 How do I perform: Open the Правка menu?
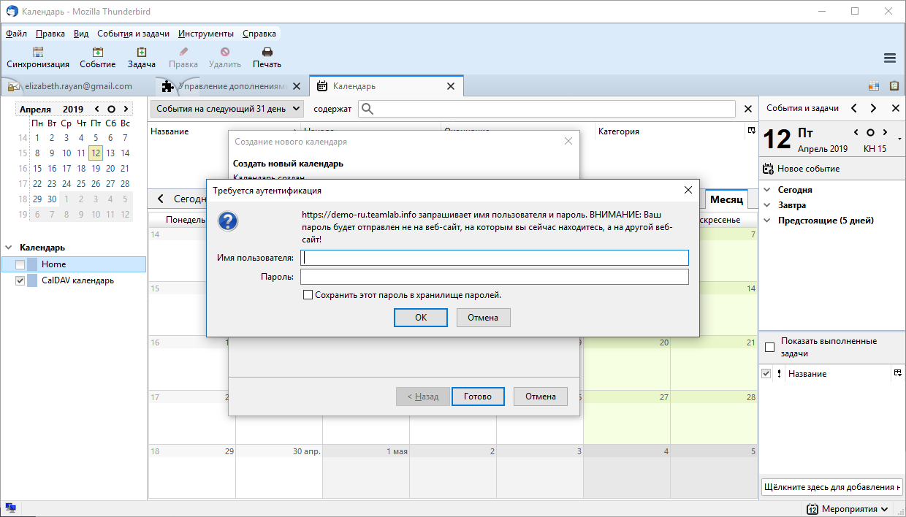(x=50, y=34)
